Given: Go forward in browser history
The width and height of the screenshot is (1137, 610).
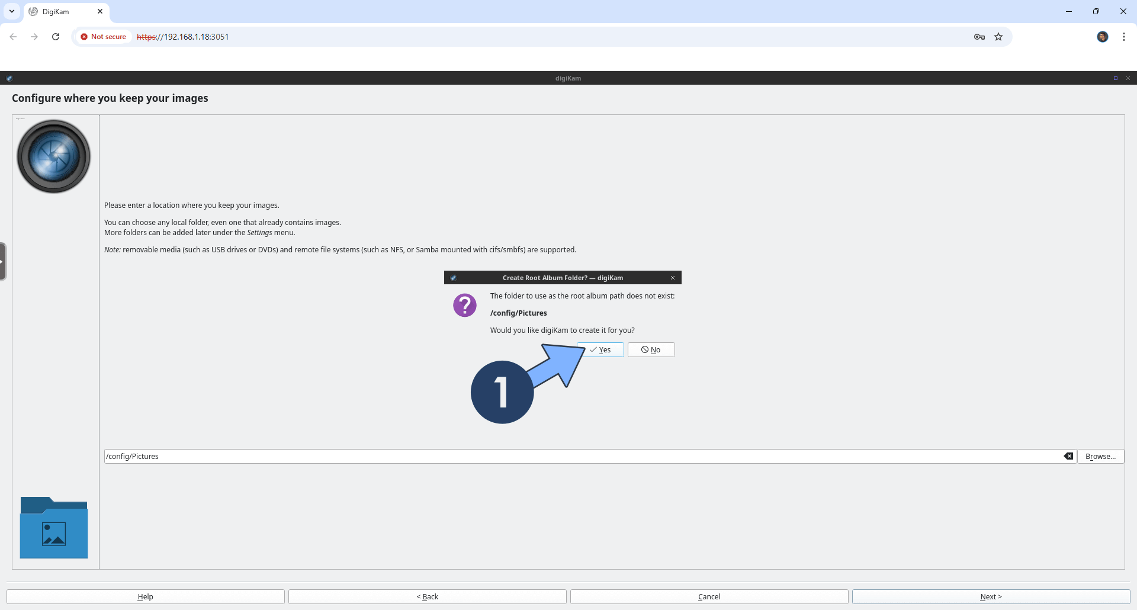Looking at the screenshot, I should pos(34,37).
